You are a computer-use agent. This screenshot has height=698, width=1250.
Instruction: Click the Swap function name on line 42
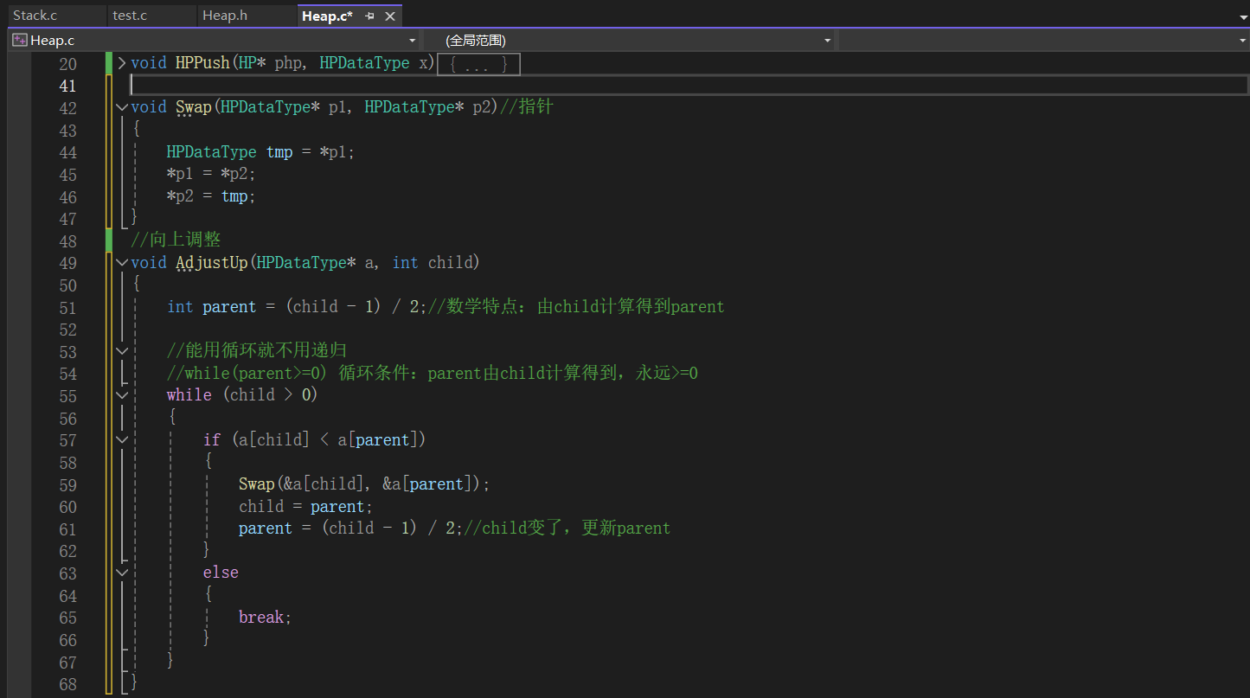pos(194,107)
